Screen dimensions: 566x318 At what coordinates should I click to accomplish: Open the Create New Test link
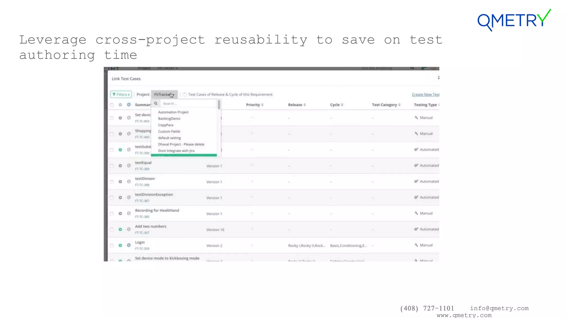pos(425,94)
